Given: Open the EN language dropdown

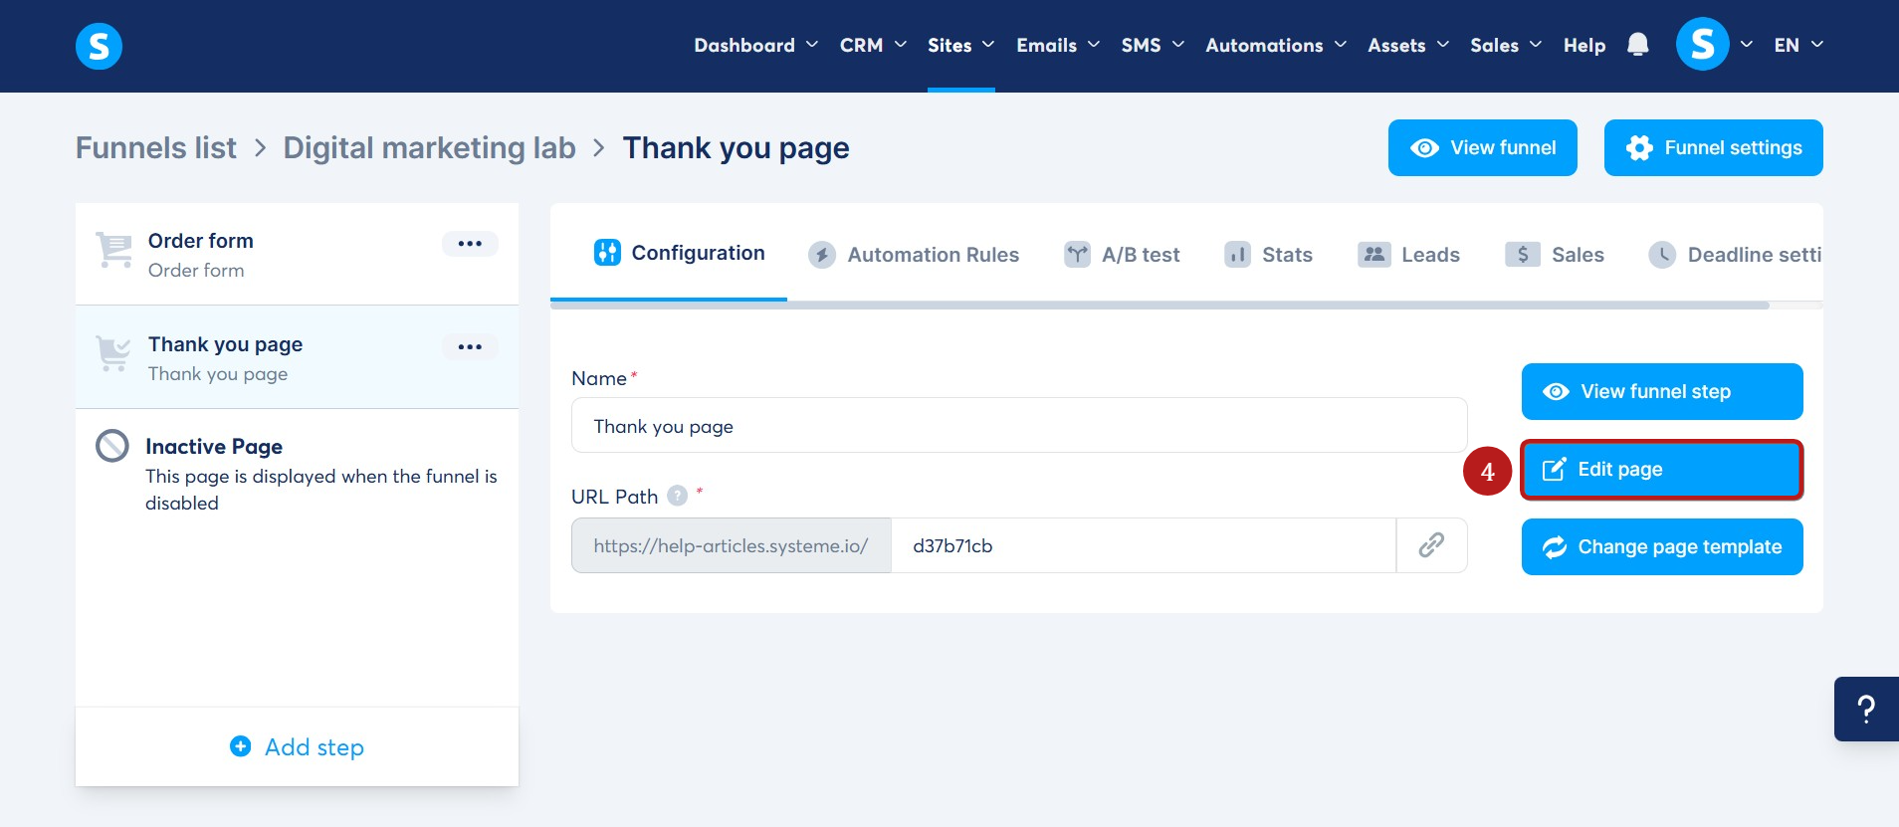Looking at the screenshot, I should (x=1798, y=45).
